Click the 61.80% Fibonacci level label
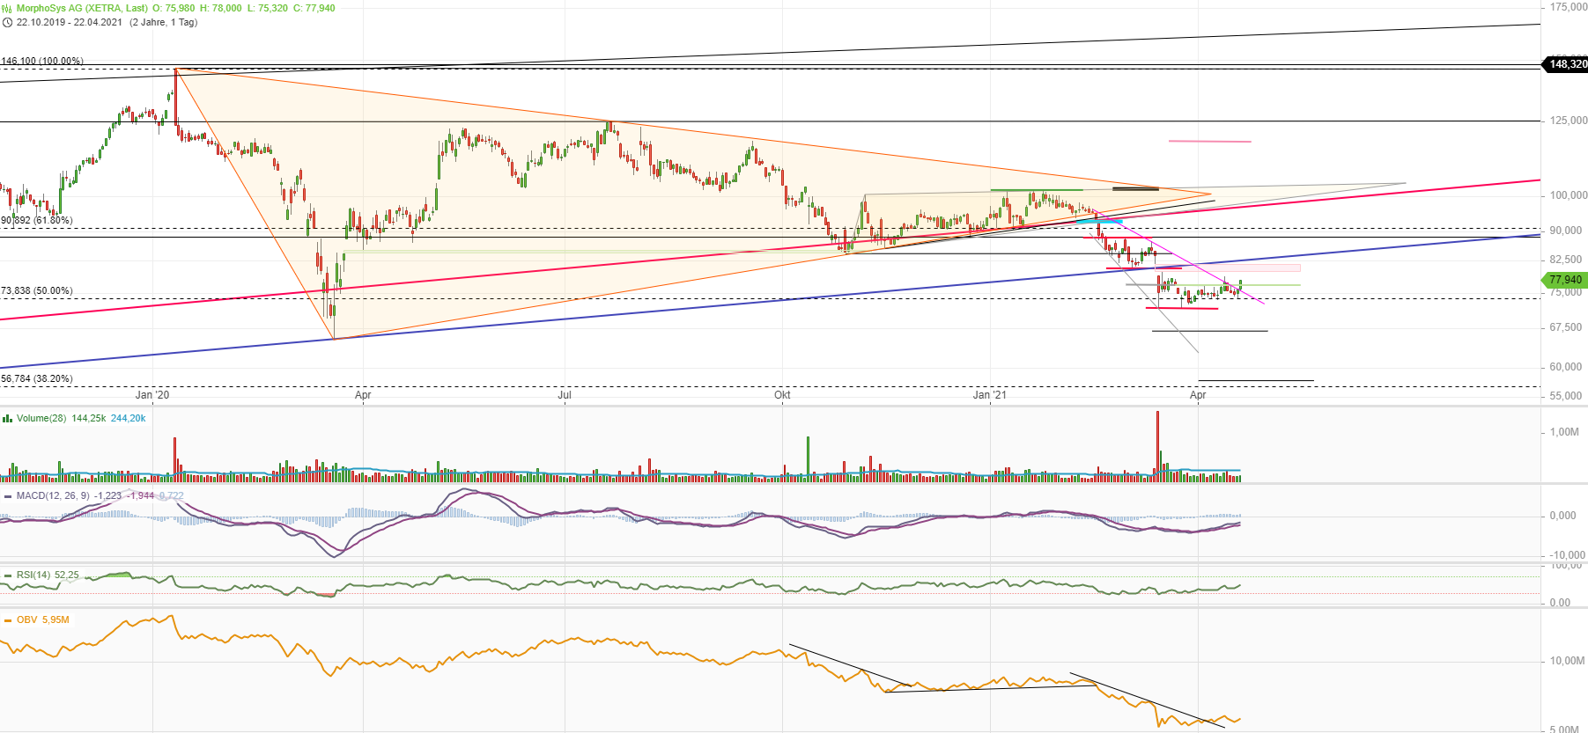The height and width of the screenshot is (733, 1588). point(37,220)
